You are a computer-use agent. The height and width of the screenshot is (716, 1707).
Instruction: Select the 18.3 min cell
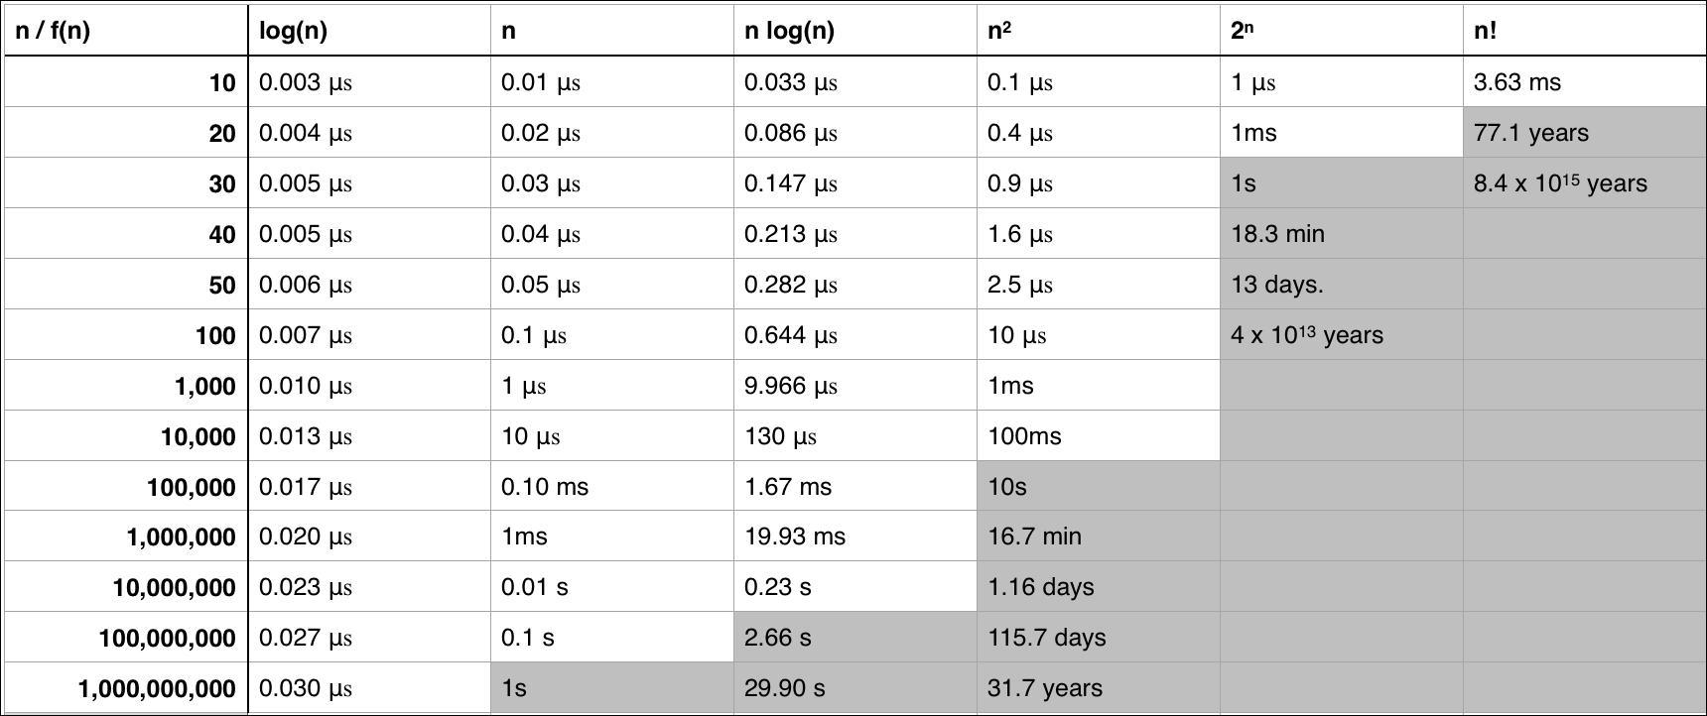coord(1341,234)
